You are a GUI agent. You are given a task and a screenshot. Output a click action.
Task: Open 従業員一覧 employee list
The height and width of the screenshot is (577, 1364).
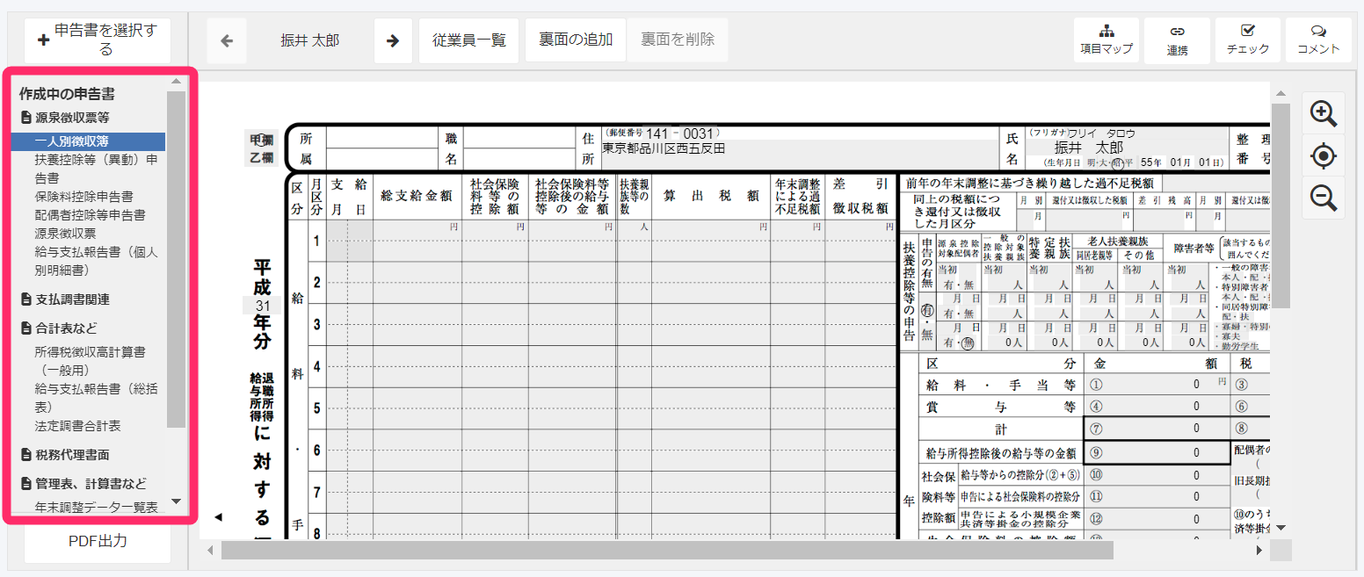click(x=469, y=40)
